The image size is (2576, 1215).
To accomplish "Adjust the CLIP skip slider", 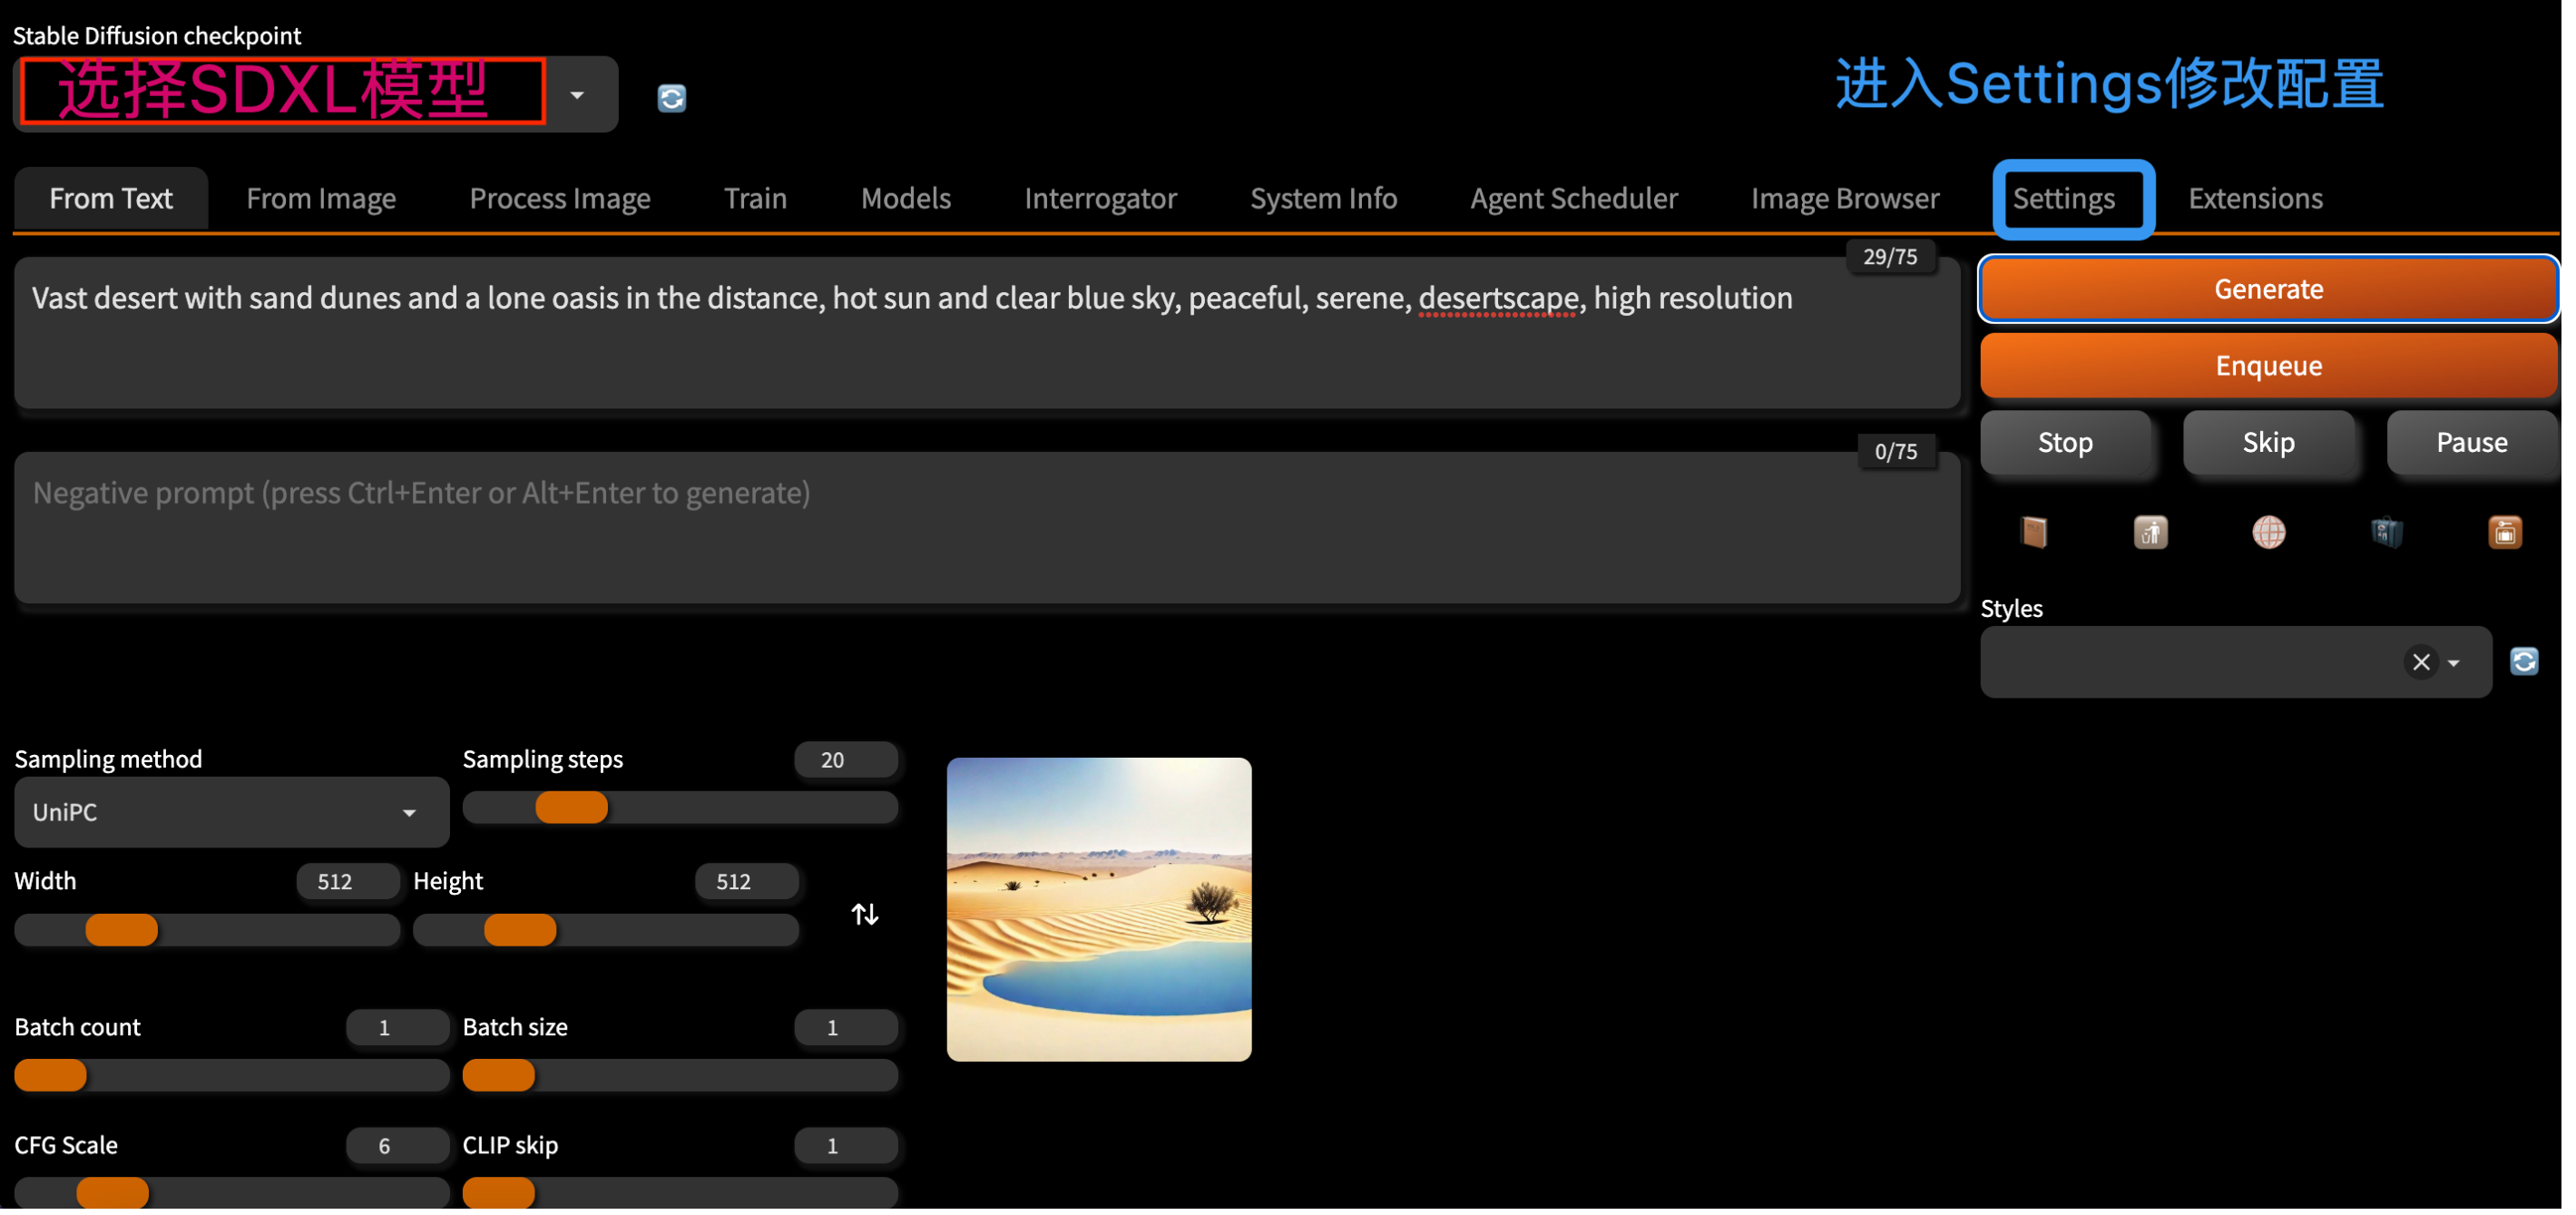I will point(680,1193).
